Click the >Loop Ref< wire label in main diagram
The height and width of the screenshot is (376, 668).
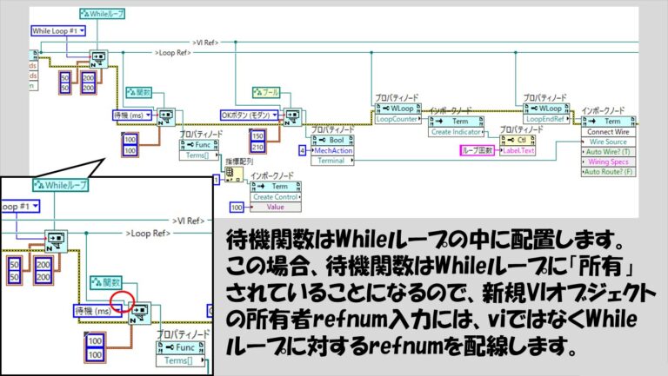[x=173, y=53]
